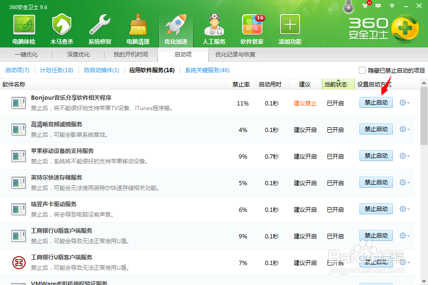The image size is (428, 285).
Task: Open 软件管家 software manager
Action: pos(251,28)
